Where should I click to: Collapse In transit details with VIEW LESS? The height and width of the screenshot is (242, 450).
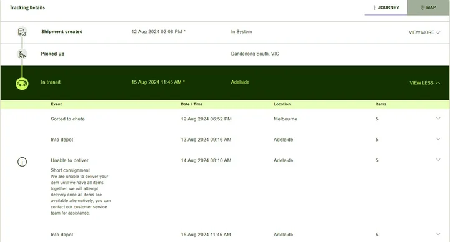click(425, 83)
